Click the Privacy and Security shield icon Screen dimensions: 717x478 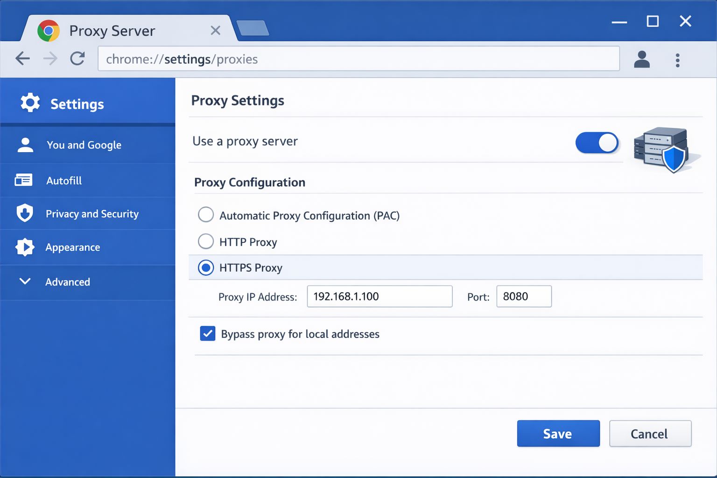pyautogui.click(x=25, y=213)
